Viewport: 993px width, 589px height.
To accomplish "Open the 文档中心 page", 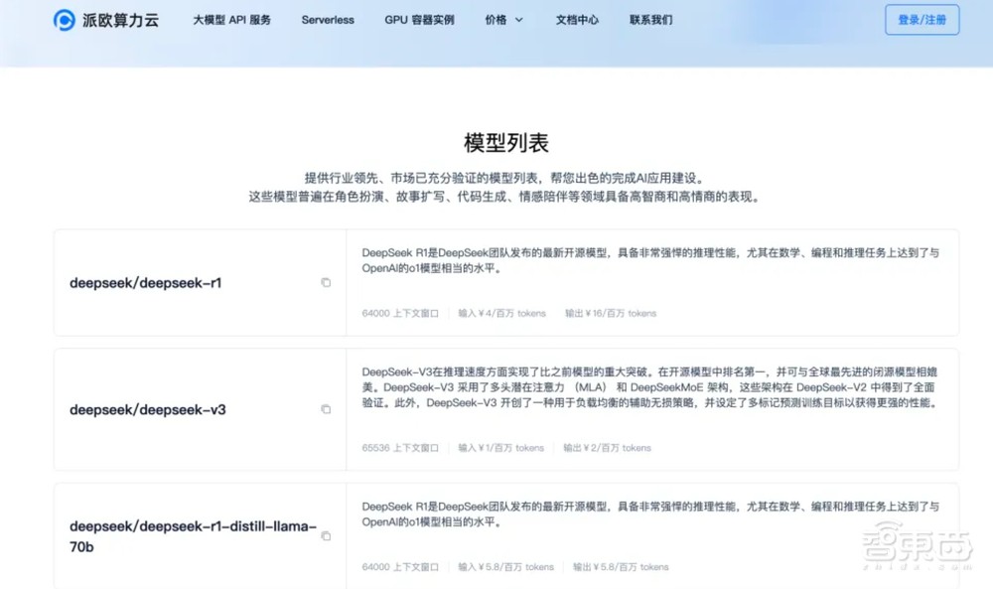I will point(577,20).
